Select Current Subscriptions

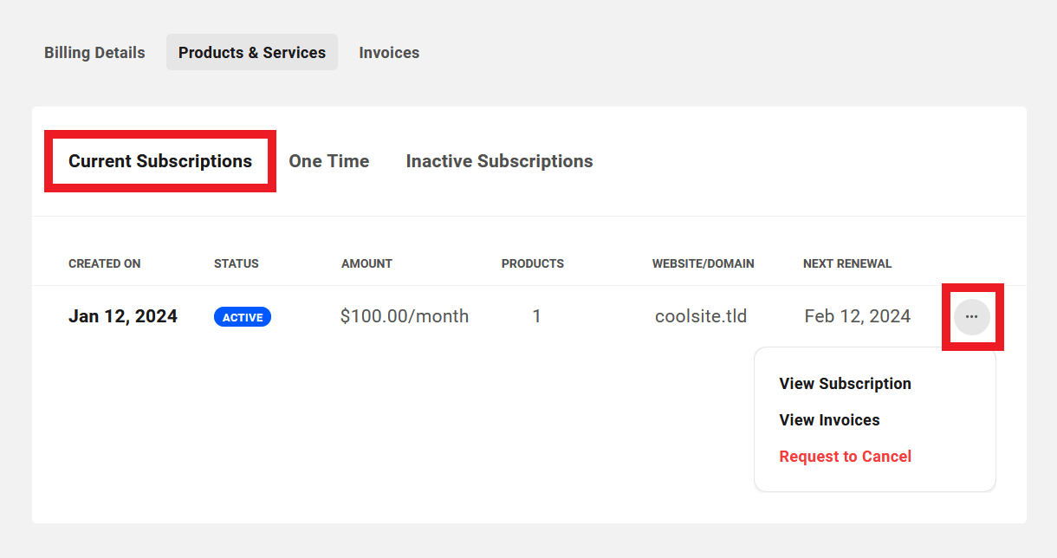(159, 161)
